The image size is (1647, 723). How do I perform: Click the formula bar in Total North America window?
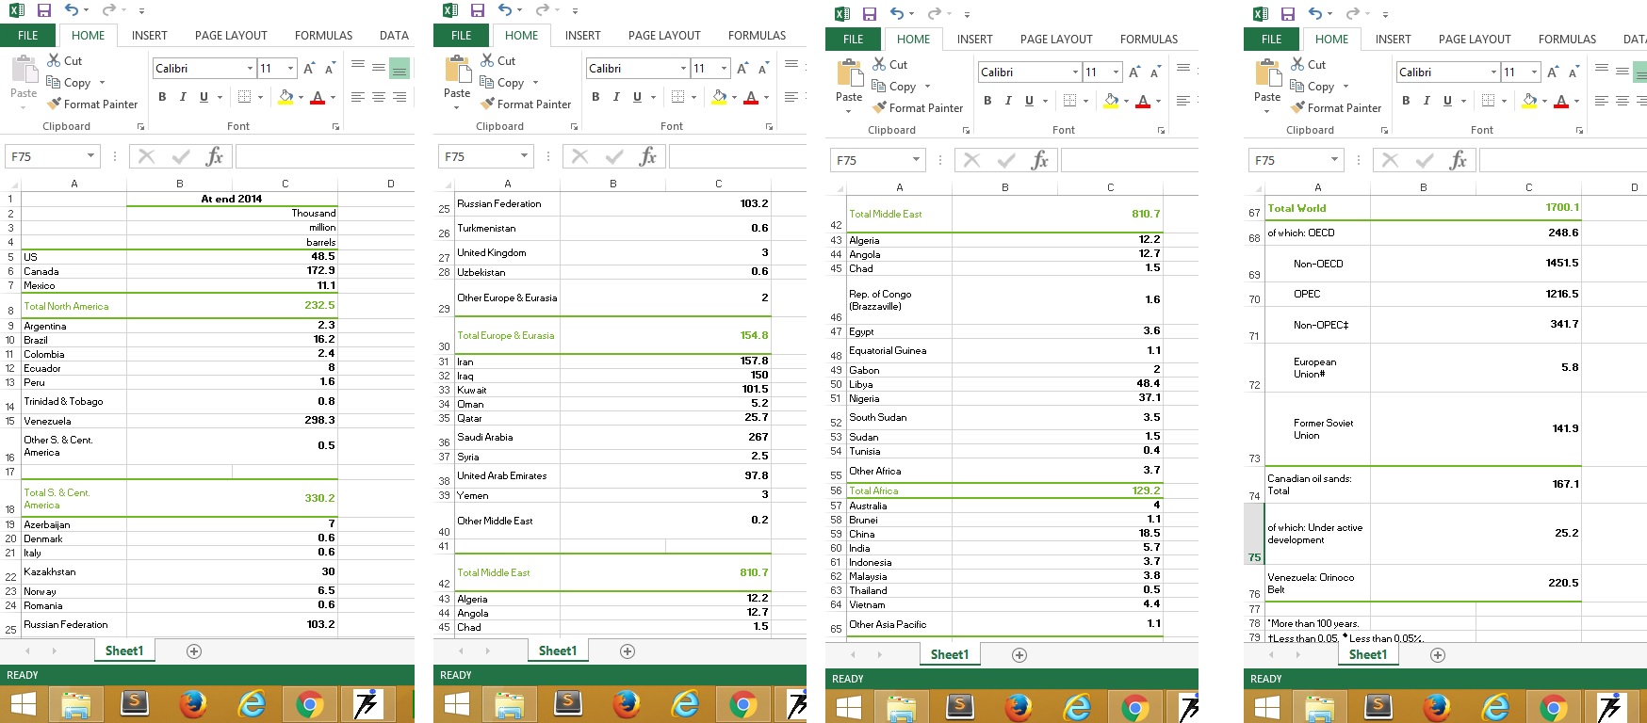point(325,156)
